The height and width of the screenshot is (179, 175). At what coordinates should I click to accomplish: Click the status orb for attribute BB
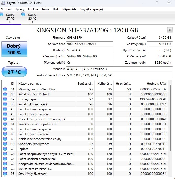(x=5, y=139)
